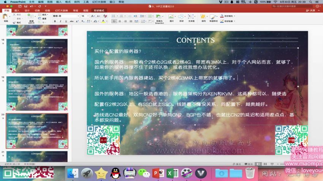Toggle the notes pane in status bar
The image size is (323, 181).
click(237, 164)
